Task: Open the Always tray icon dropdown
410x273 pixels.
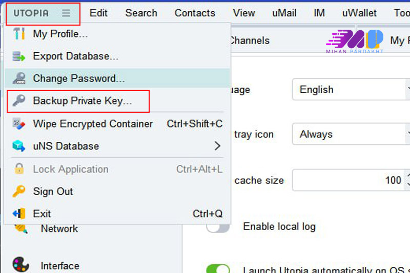Action: (x=351, y=135)
